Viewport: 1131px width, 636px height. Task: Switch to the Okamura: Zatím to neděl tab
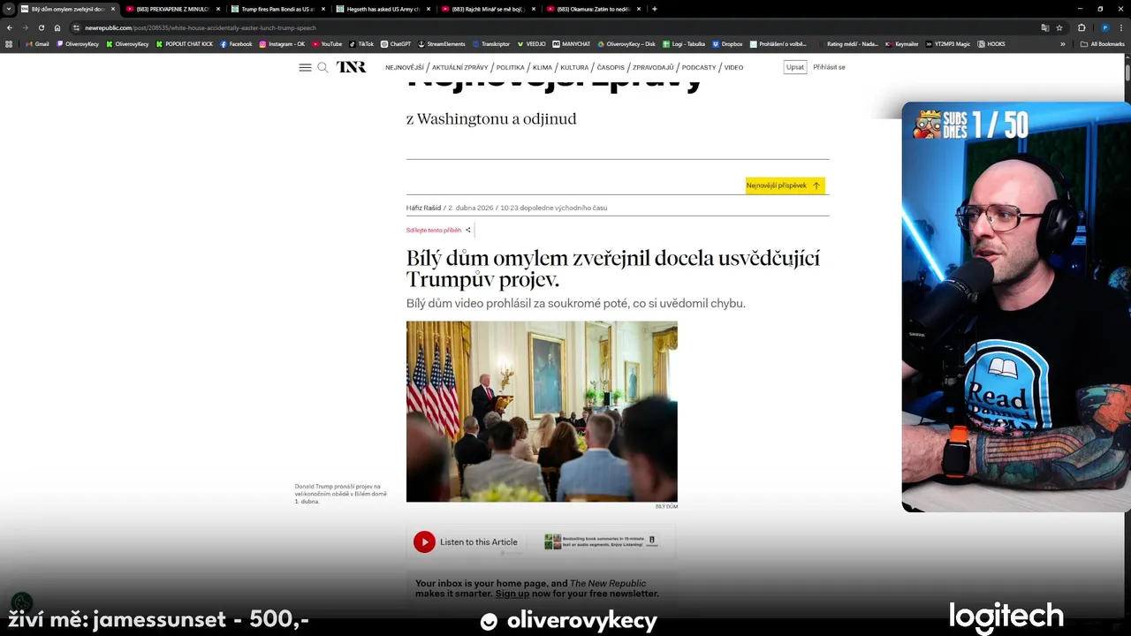tap(592, 9)
